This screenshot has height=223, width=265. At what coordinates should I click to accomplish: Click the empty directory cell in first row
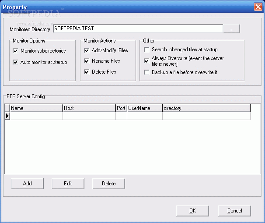[206, 116]
